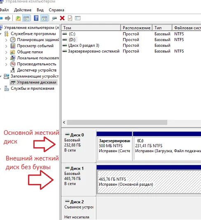This screenshot has height=220, width=201.
Task: Click NTFS cell in the (D:) row
Action: [x=179, y=40]
